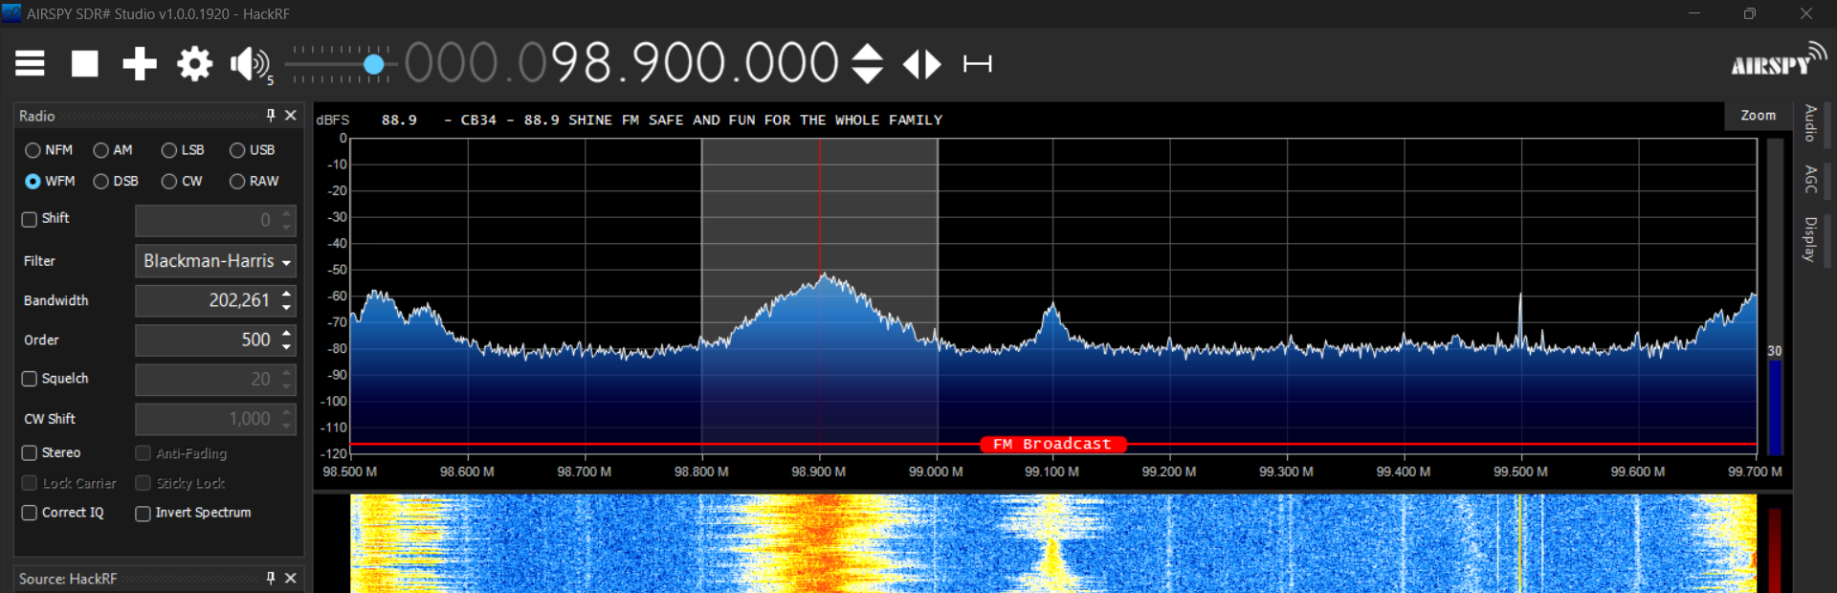Pin the Radio panel
This screenshot has width=1837, height=593.
coord(271,115)
